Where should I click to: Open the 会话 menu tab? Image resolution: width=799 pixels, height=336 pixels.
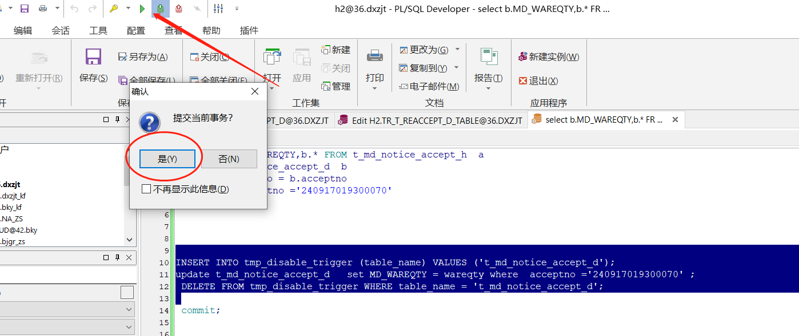(61, 30)
